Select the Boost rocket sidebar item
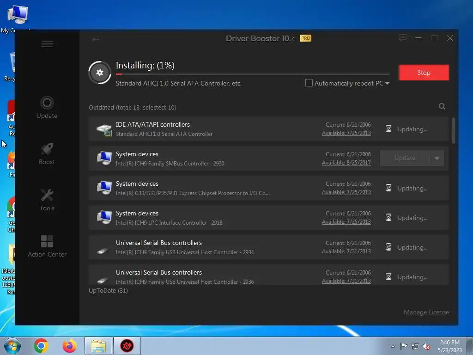Screen dimensions: 473x355 click(x=47, y=153)
